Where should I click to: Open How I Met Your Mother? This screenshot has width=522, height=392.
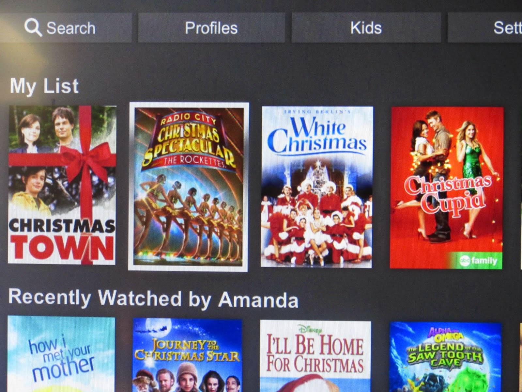pyautogui.click(x=61, y=354)
